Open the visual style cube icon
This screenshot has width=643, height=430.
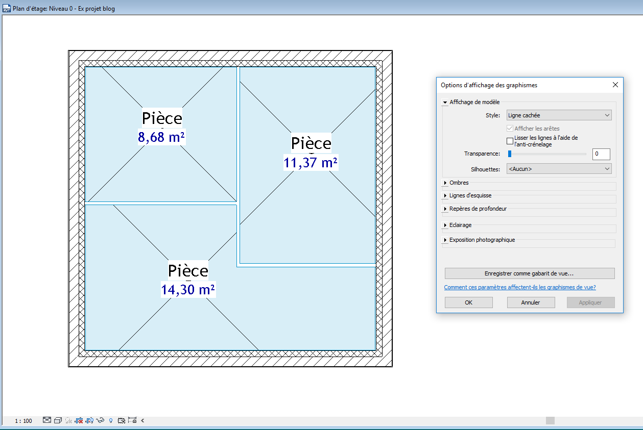coord(58,420)
